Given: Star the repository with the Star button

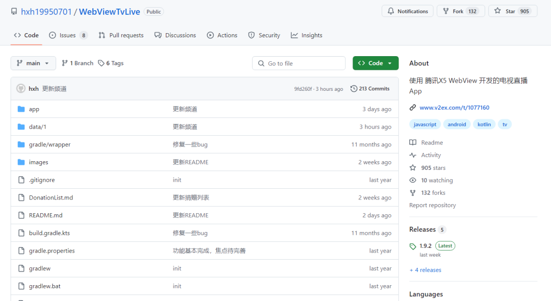Looking at the screenshot, I should coord(513,11).
